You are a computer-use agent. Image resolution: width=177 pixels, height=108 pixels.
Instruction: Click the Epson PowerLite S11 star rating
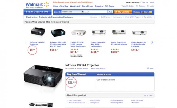click(x=94, y=49)
